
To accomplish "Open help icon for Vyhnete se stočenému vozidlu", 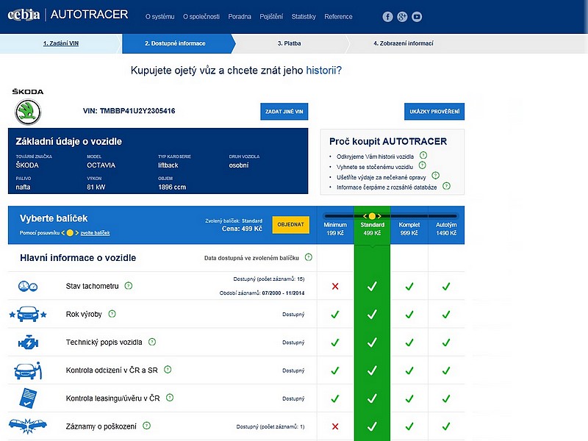I will tap(422, 165).
